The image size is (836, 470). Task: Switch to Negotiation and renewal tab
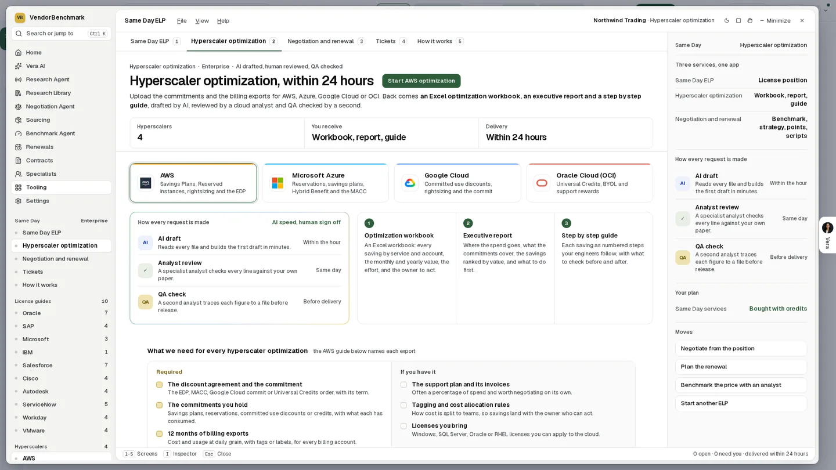326,41
